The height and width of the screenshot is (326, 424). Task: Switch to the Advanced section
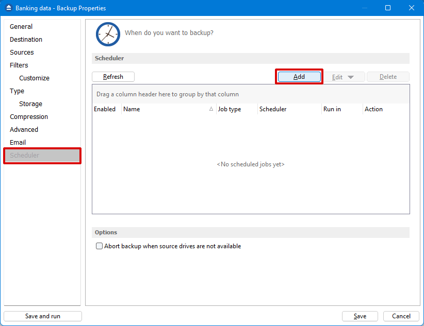(24, 129)
